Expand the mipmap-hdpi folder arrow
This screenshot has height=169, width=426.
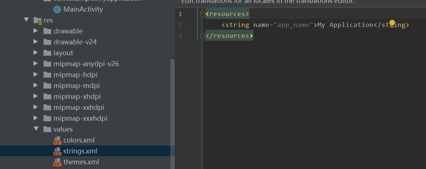(x=35, y=75)
